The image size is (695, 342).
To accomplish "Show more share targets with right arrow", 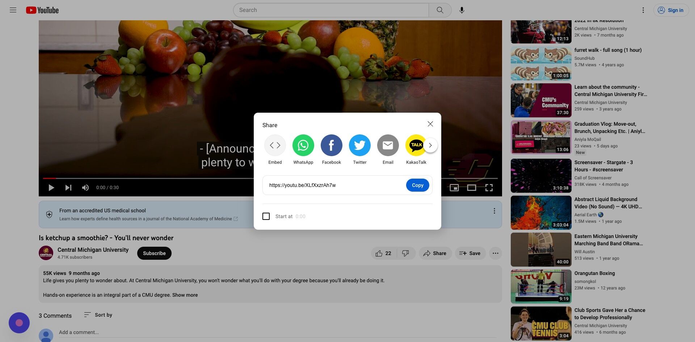I will point(430,145).
